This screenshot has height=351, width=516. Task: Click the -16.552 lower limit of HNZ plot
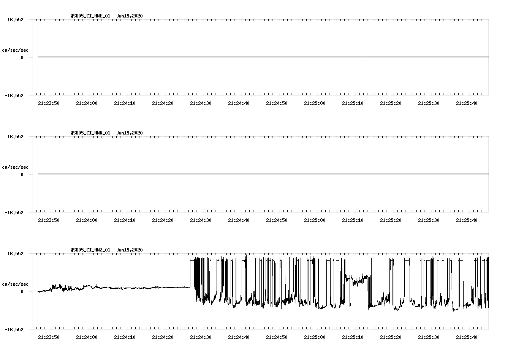coord(14,330)
